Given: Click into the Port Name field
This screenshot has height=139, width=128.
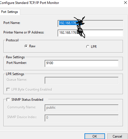Looking at the screenshot, I should click(90, 23).
